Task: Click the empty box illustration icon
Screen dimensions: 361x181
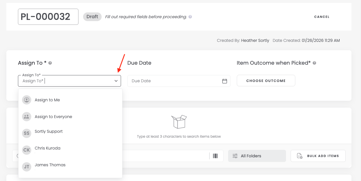Action: [x=179, y=122]
